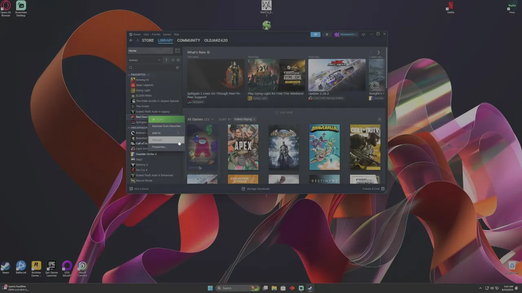Image resolution: width=522 pixels, height=293 pixels.
Task: Go to the Store tab
Action: pyautogui.click(x=148, y=40)
